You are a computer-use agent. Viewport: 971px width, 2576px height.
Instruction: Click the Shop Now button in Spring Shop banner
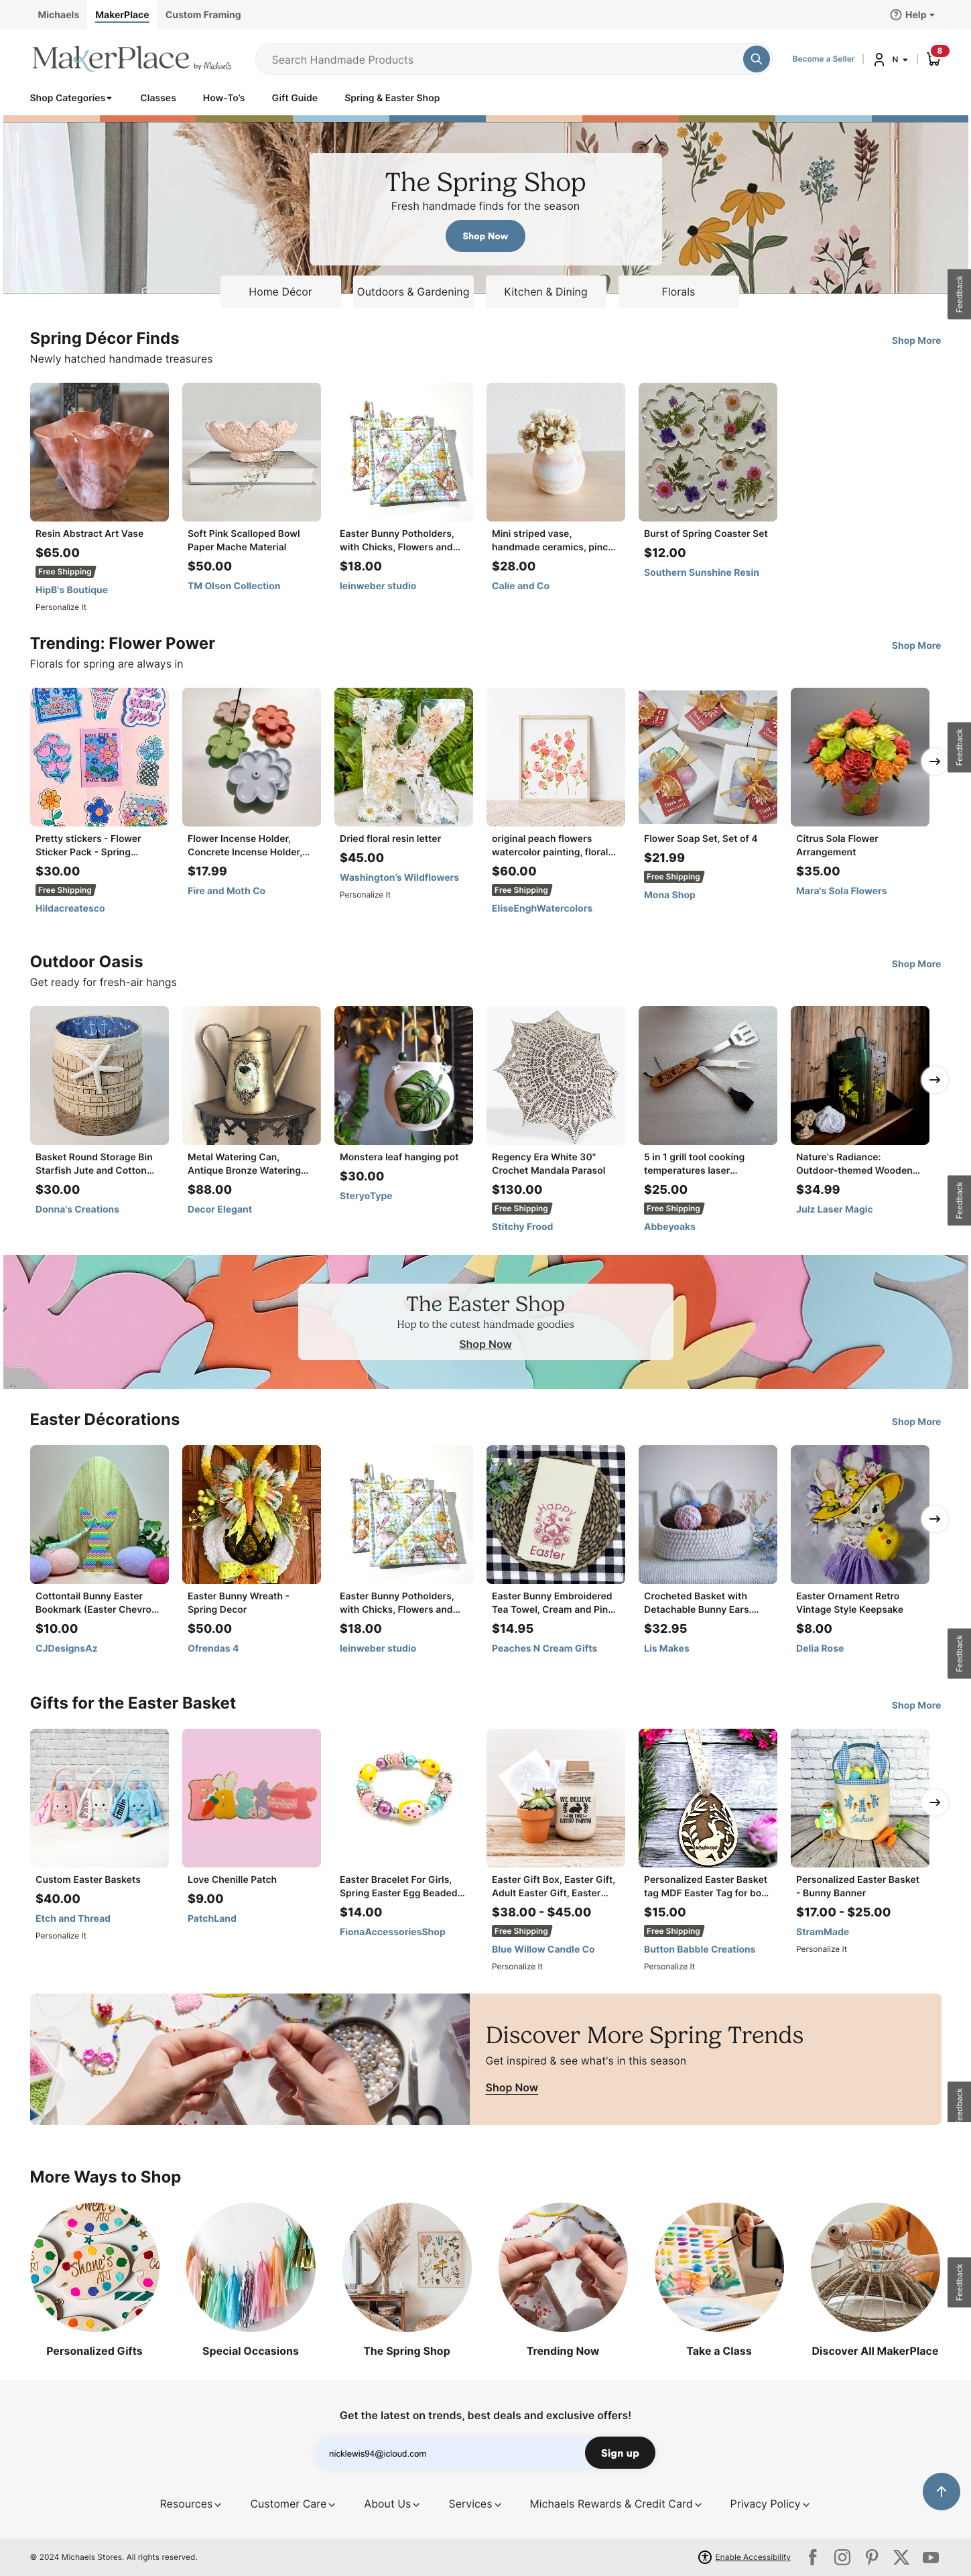pos(485,236)
